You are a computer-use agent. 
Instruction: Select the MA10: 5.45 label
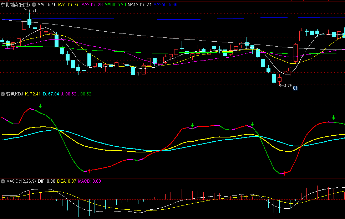point(69,5)
